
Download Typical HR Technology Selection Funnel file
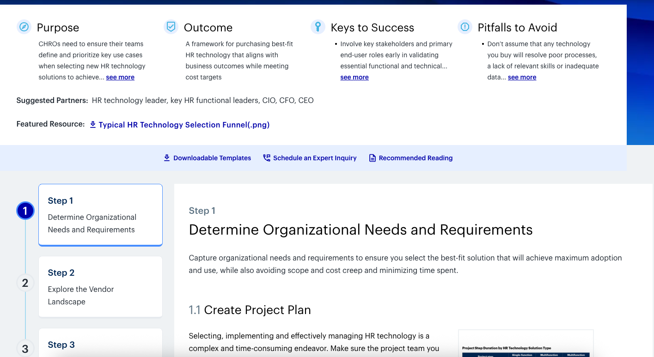184,125
